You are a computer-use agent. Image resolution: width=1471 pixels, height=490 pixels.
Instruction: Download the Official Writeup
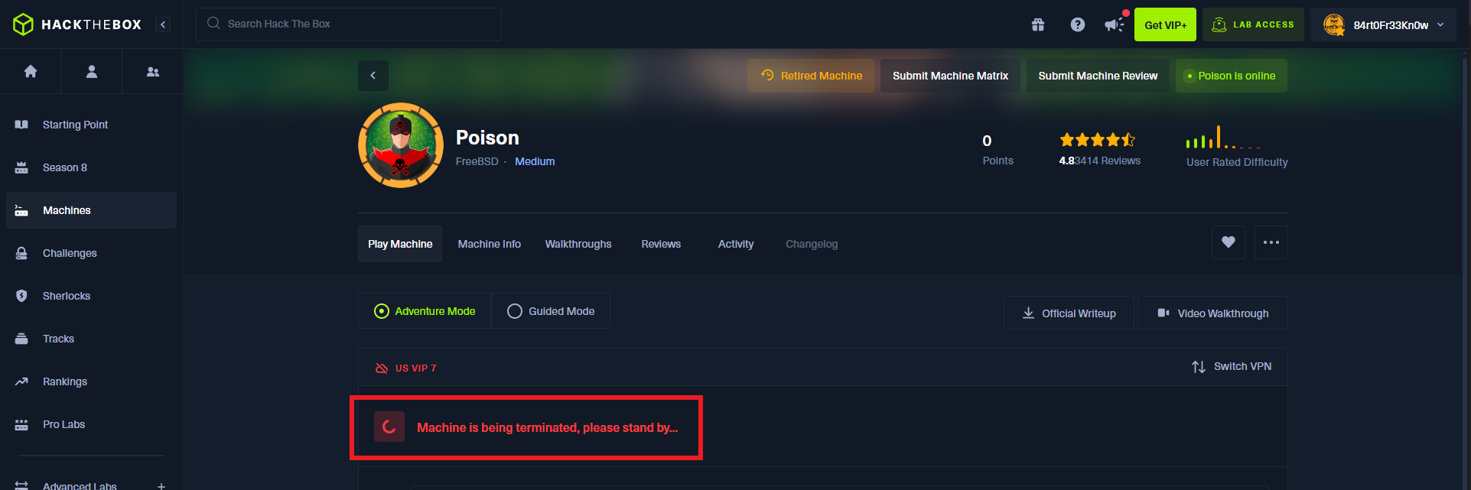click(x=1069, y=313)
